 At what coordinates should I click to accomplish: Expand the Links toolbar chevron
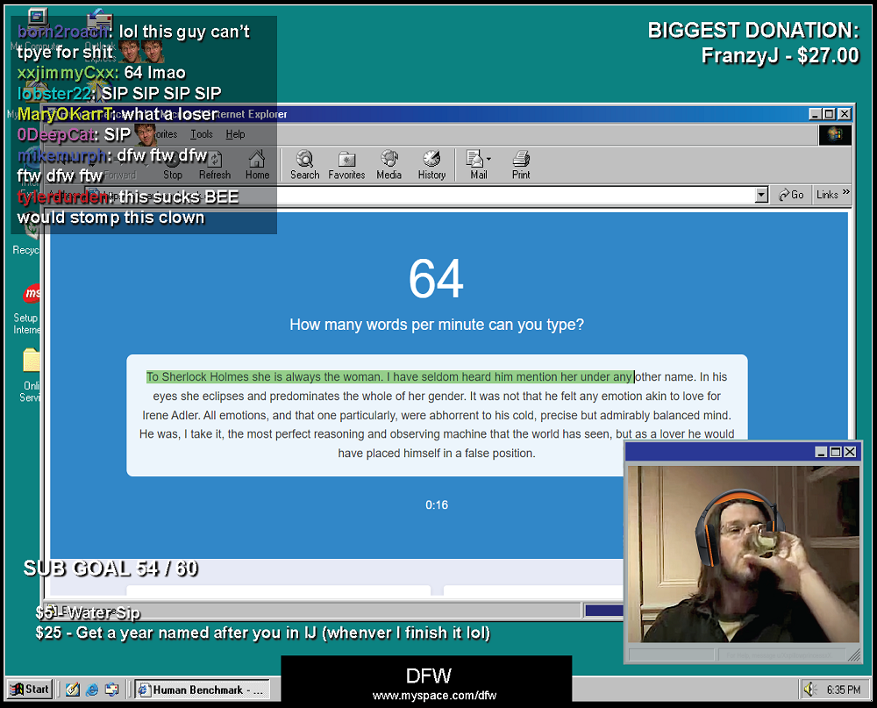pos(845,192)
